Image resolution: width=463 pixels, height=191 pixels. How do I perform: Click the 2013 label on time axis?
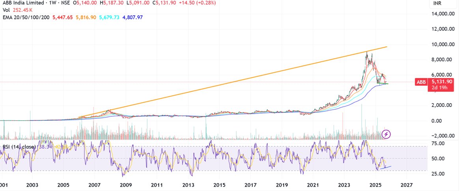pos(188,185)
